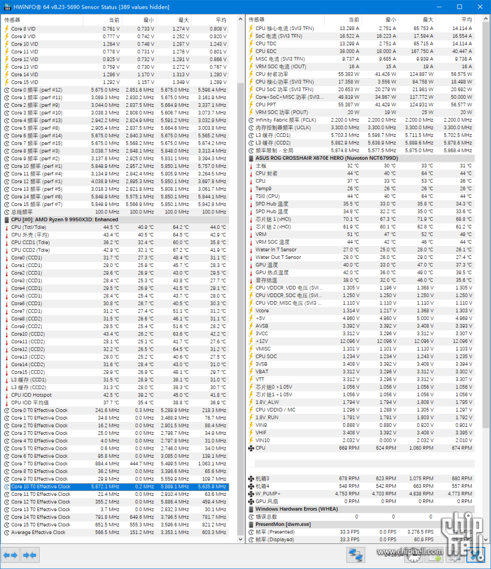This screenshot has height=569, width=491.
Task: Click the chip icon beside CPU [#0]: AMD Ryzen 9 9950X3D
Action: 7,219
